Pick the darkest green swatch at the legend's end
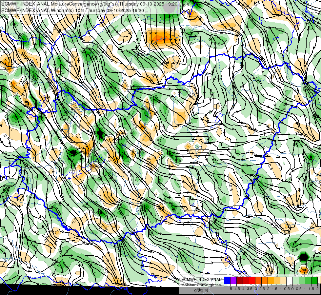Image resolution: width=321 pixels, height=295 pixels. [x=314, y=280]
